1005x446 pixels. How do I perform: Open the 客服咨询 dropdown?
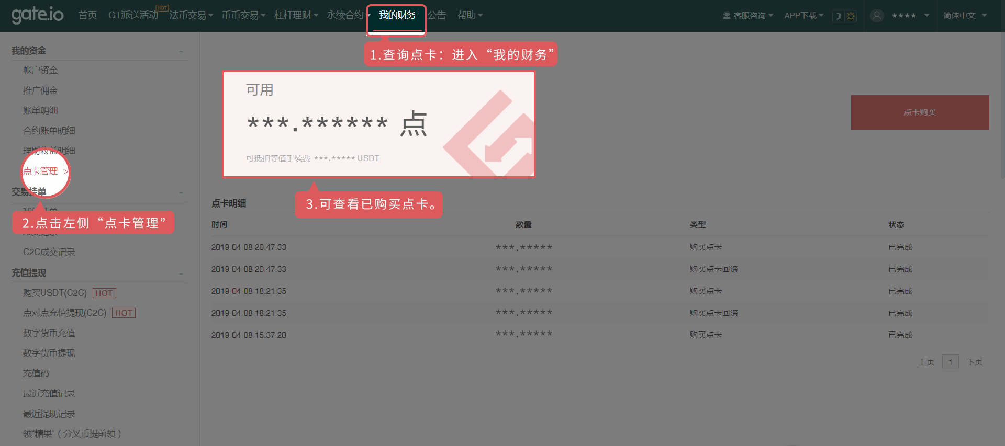753,16
